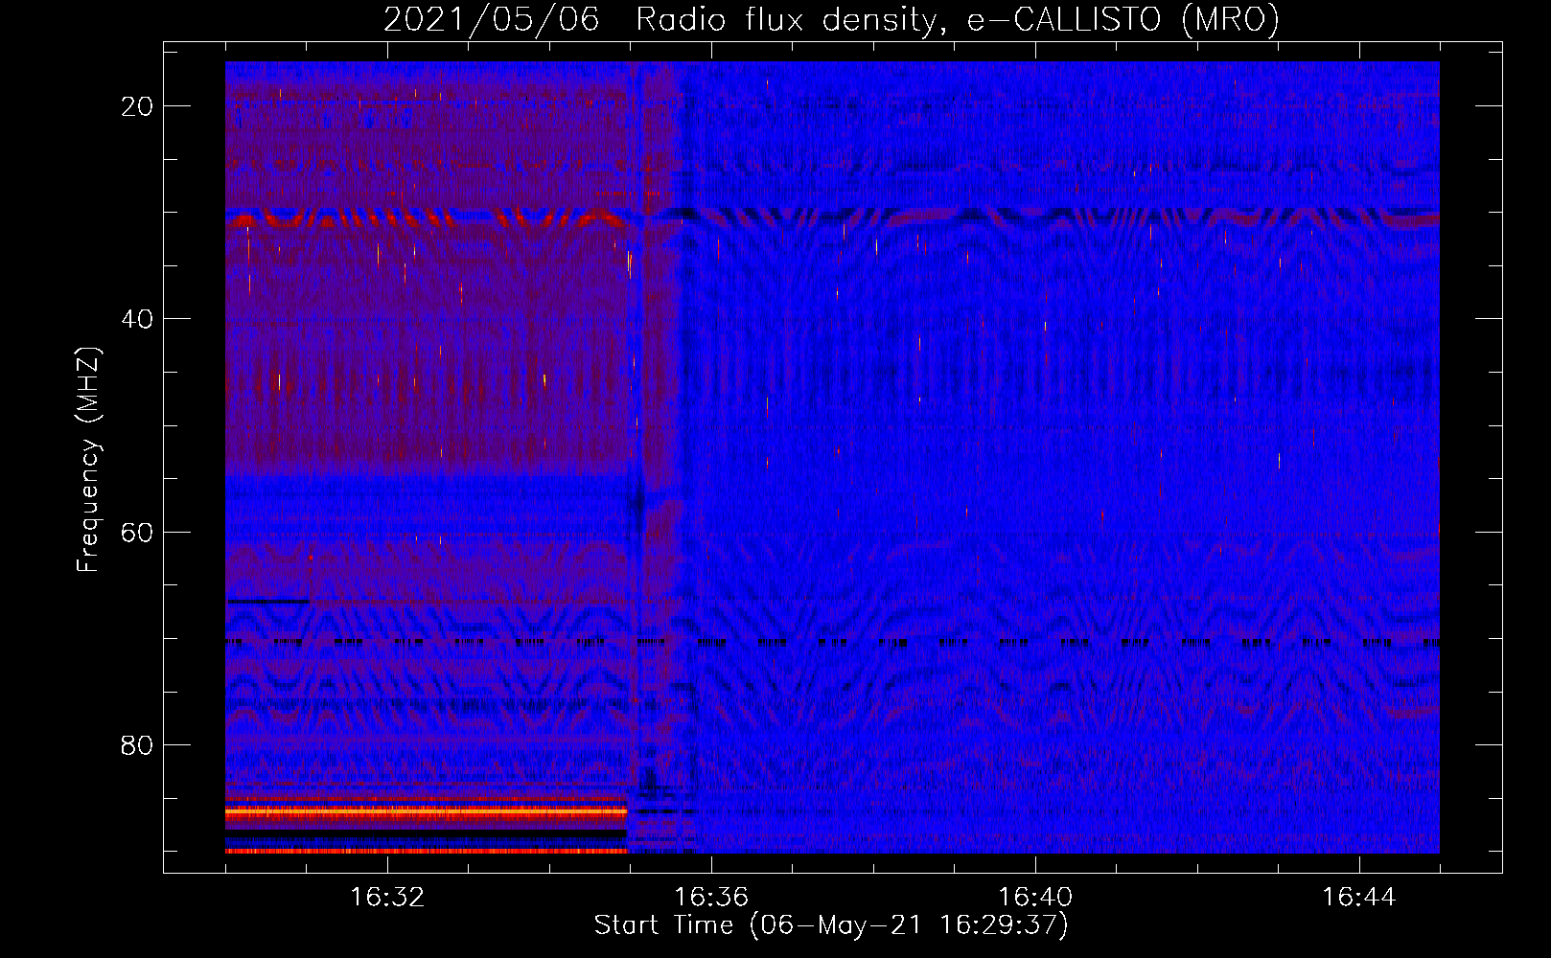This screenshot has width=1551, height=958.
Task: Click the plot title "2021/05/06 Radio flux density, e-CALLISTO (MRO)"
Action: 831,19
